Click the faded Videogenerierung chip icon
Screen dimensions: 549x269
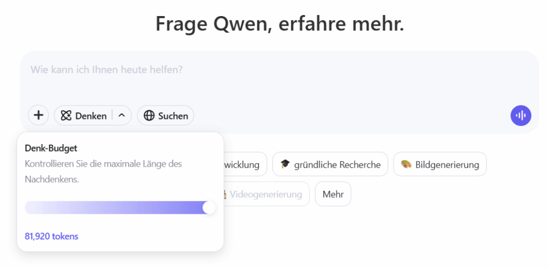pos(224,194)
